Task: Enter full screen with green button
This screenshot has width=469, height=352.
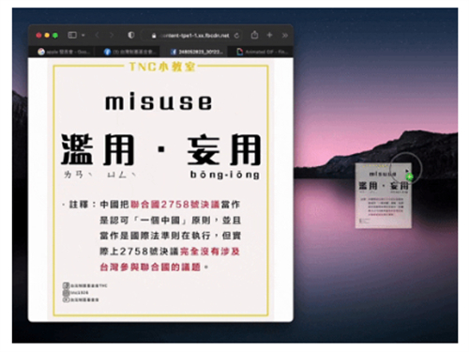Action: pyautogui.click(x=55, y=36)
